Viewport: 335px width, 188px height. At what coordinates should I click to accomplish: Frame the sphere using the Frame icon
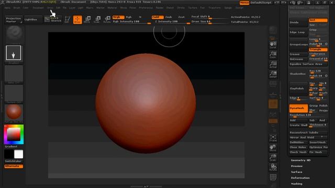(273, 138)
